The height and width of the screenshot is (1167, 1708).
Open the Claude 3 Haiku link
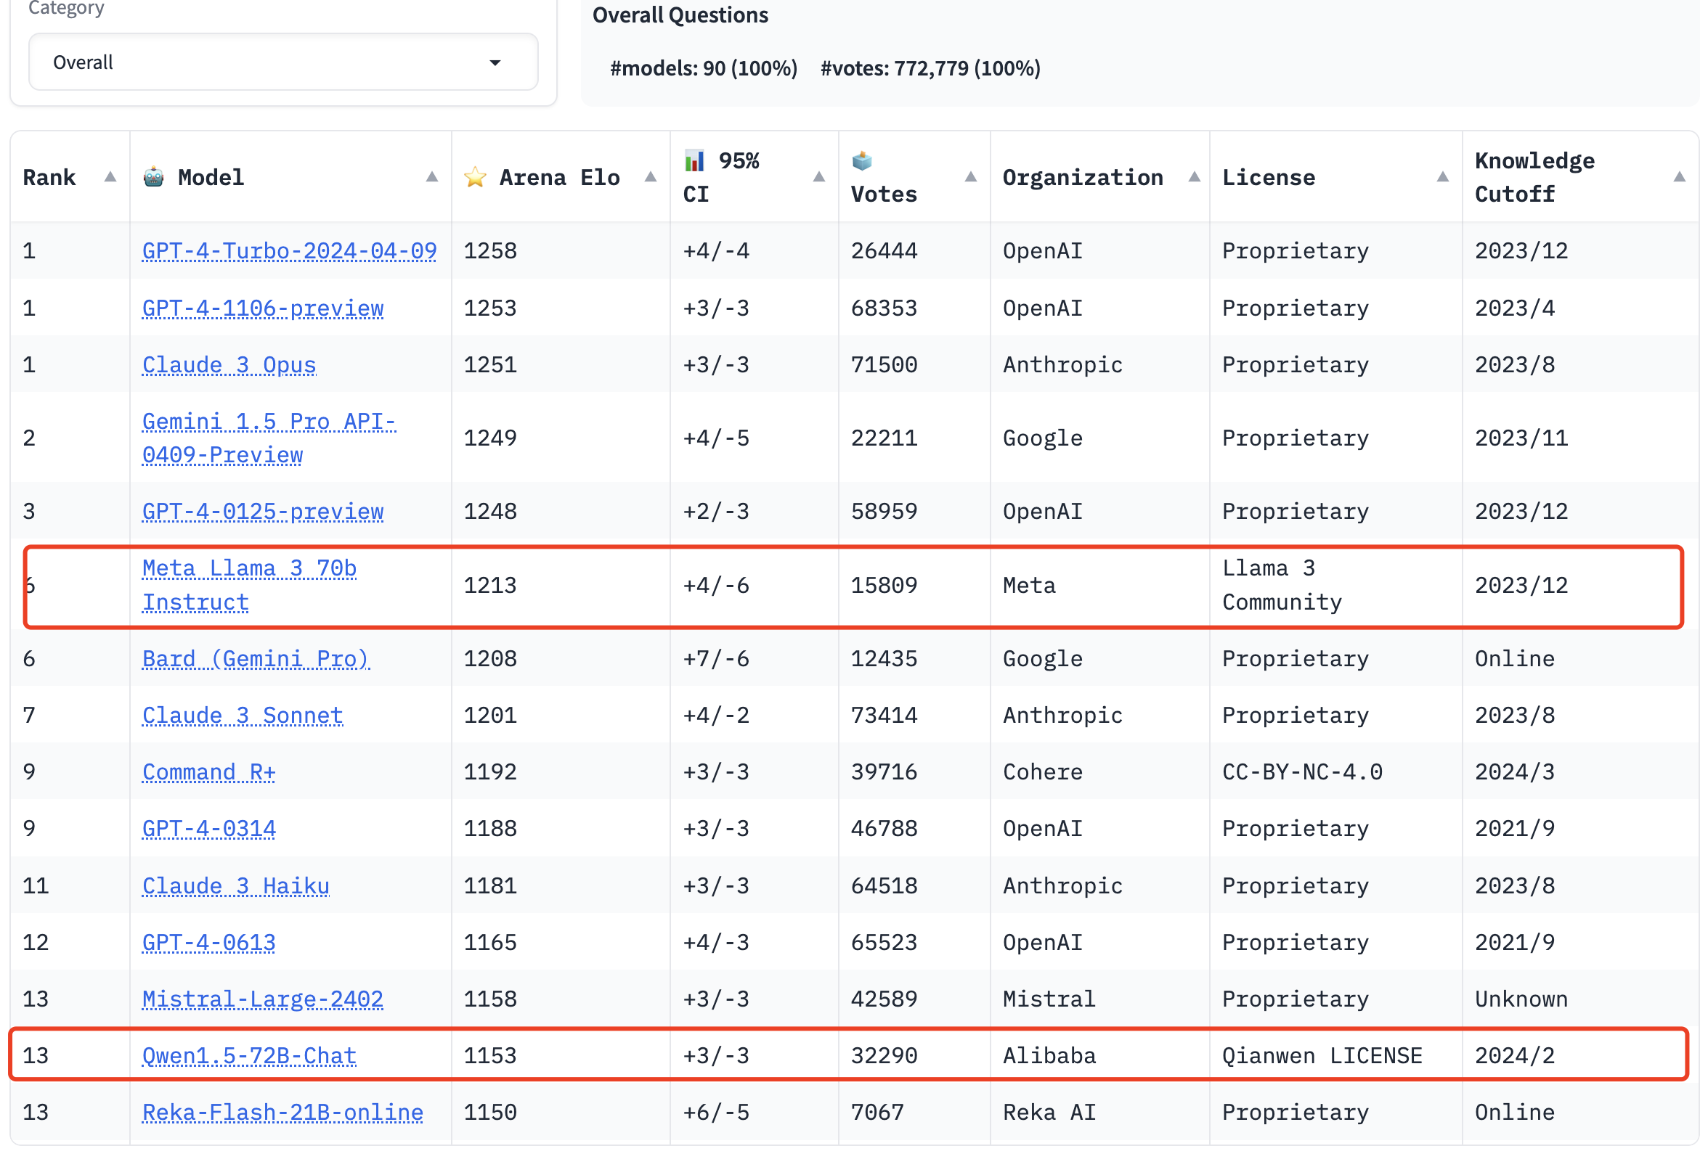point(236,886)
